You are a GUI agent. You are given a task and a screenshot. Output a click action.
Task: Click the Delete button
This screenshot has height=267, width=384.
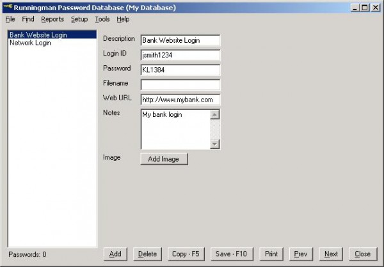[x=147, y=254]
